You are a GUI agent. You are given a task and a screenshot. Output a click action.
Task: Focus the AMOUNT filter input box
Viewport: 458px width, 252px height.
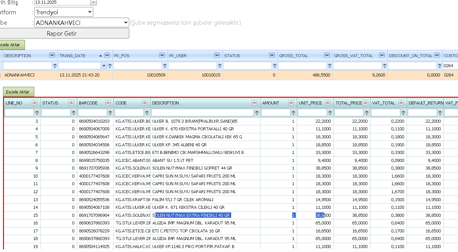tap(276, 113)
